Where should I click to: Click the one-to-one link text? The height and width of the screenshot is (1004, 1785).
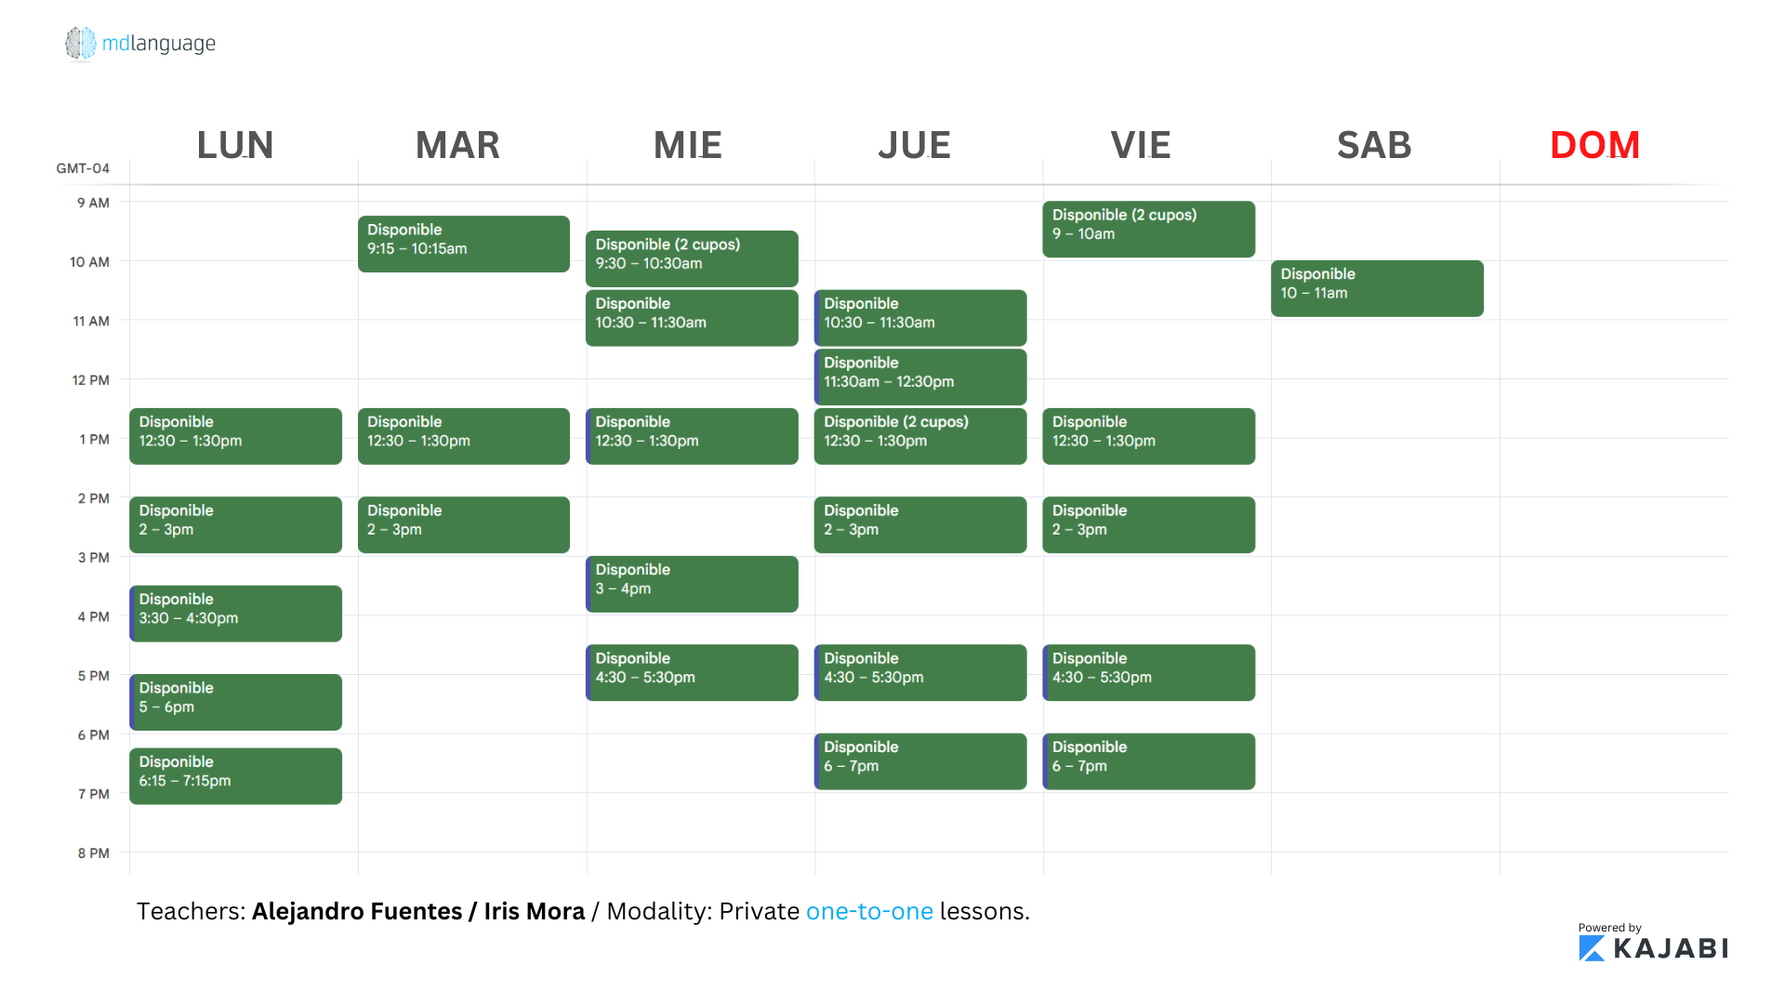[x=869, y=911]
